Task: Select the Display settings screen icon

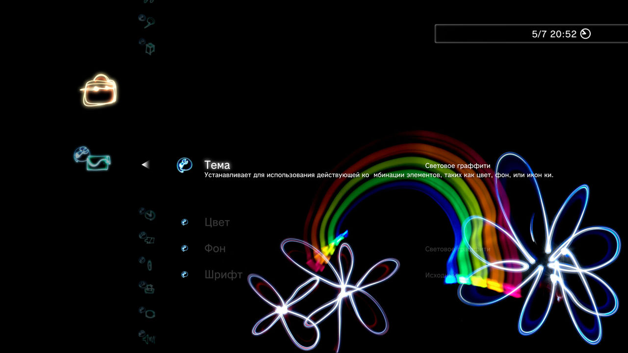Action: pos(147,312)
